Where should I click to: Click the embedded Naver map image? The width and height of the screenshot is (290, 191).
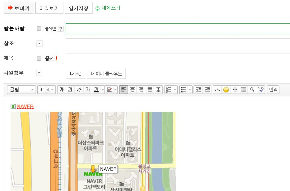click(93, 151)
